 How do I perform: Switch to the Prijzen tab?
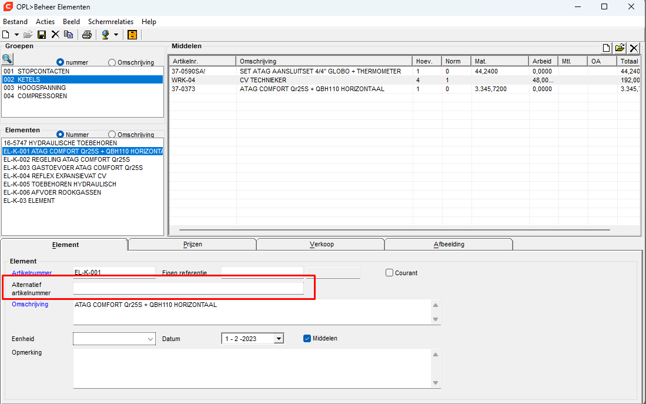[x=192, y=245]
